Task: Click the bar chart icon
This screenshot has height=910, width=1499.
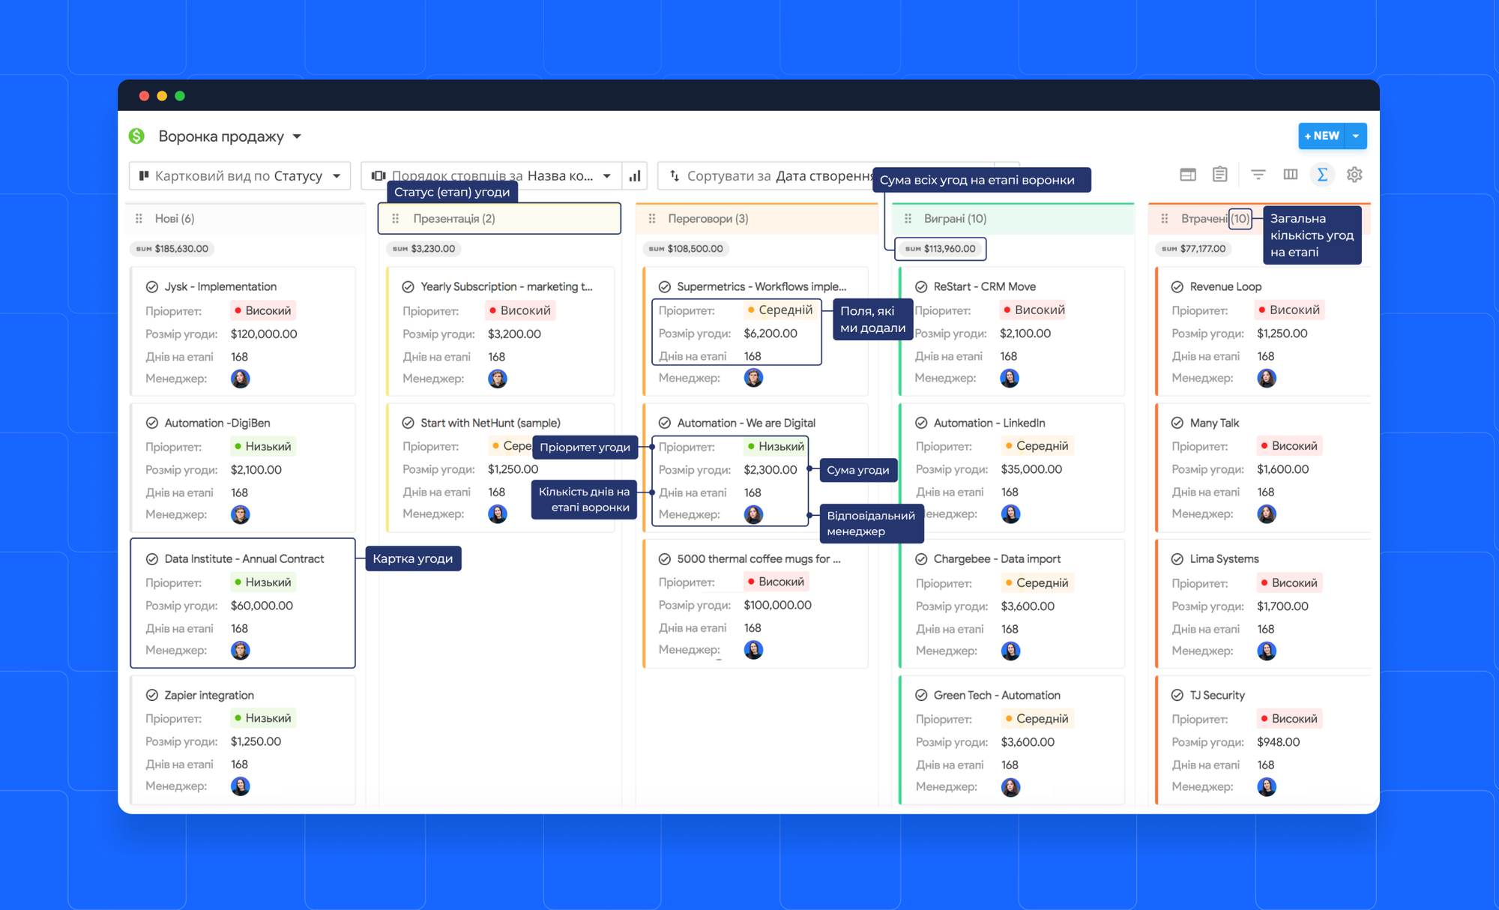Action: pyautogui.click(x=635, y=176)
